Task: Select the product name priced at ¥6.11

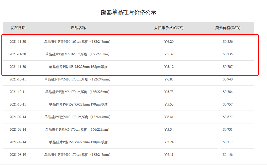Action: (78, 155)
